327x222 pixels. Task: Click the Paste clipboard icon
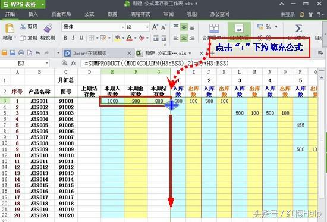tap(10, 28)
